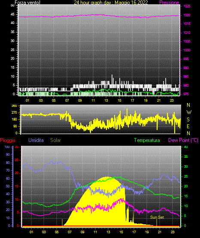The width and height of the screenshot is (200, 238).
Task: Click the Pressione legend label
Action: pyautogui.click(x=169, y=3)
